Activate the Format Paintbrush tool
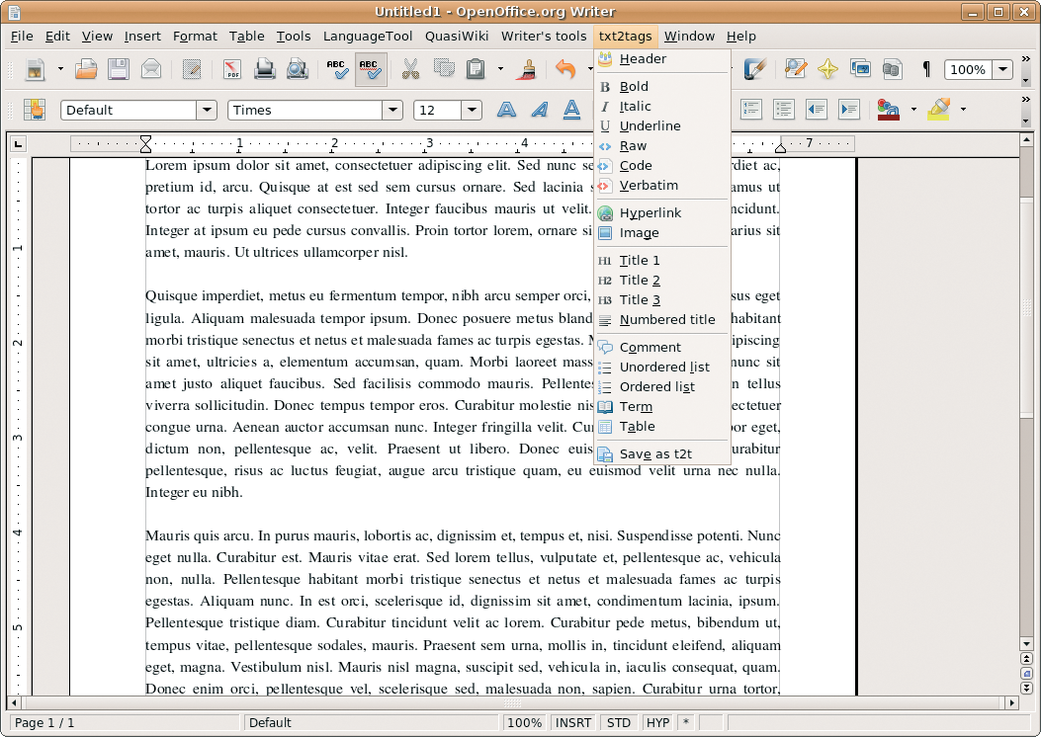 [x=529, y=69]
